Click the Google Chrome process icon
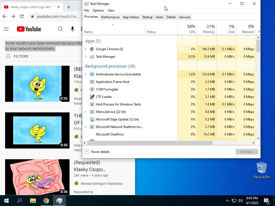The image size is (275, 206). [x=92, y=49]
